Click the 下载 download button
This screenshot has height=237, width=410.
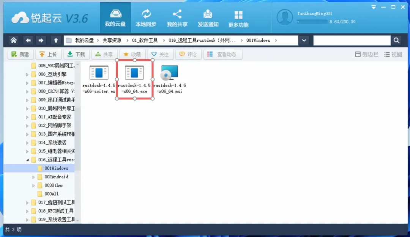[76, 54]
